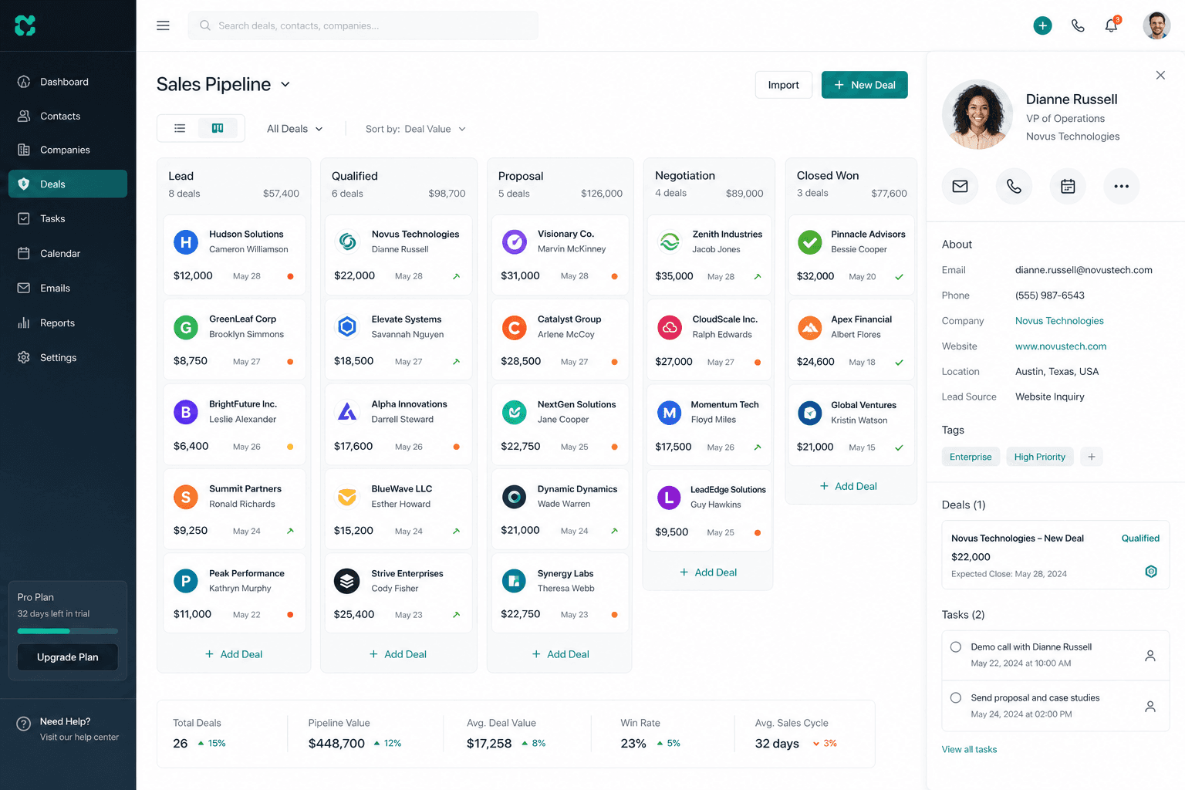This screenshot has height=790, width=1185.
Task: Open Visit our help center link
Action: coord(79,738)
